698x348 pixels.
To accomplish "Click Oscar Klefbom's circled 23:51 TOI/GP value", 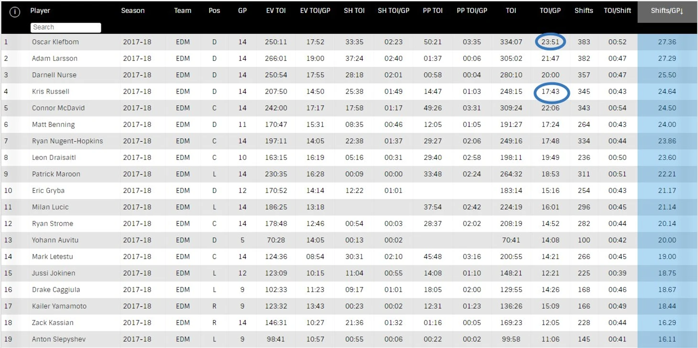I will 550,42.
